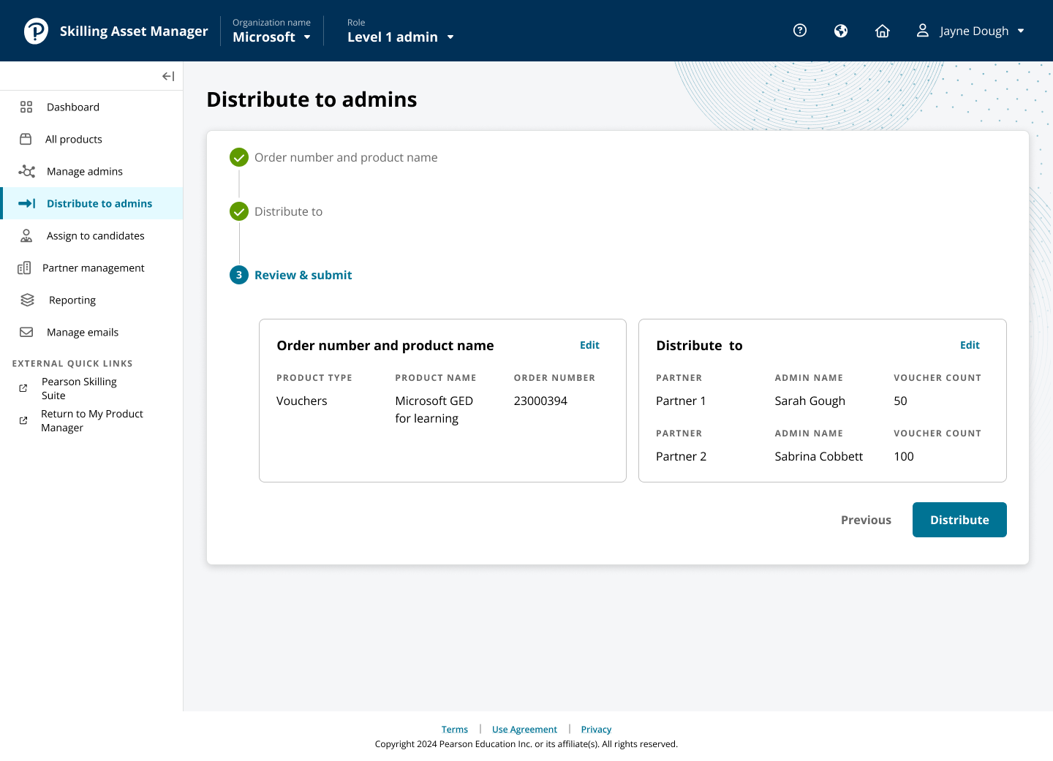Open Pearson Skilling Suite external link
The image size is (1053, 761).
tap(79, 388)
